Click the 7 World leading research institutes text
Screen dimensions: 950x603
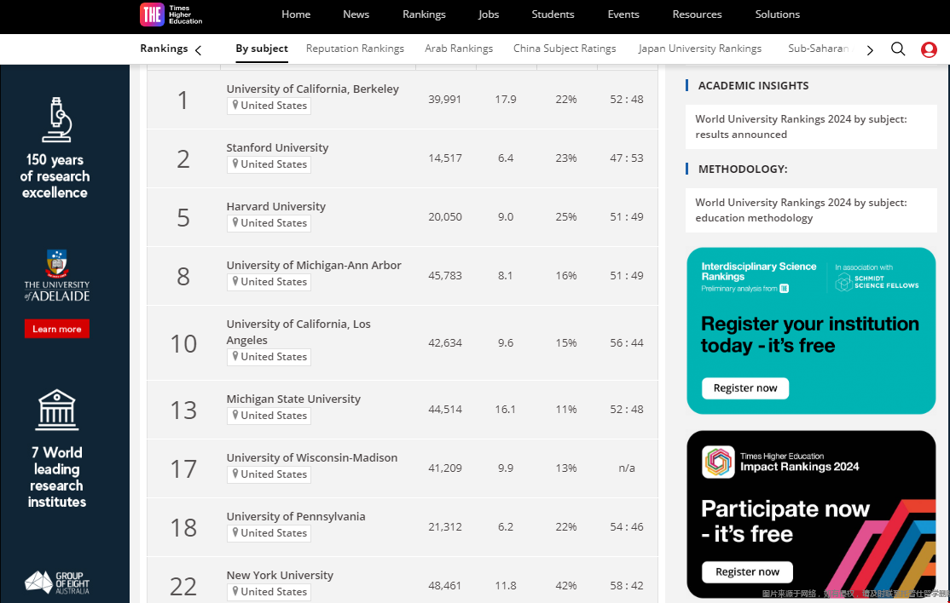57,477
